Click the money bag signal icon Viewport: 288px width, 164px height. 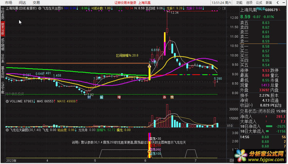[149, 66]
